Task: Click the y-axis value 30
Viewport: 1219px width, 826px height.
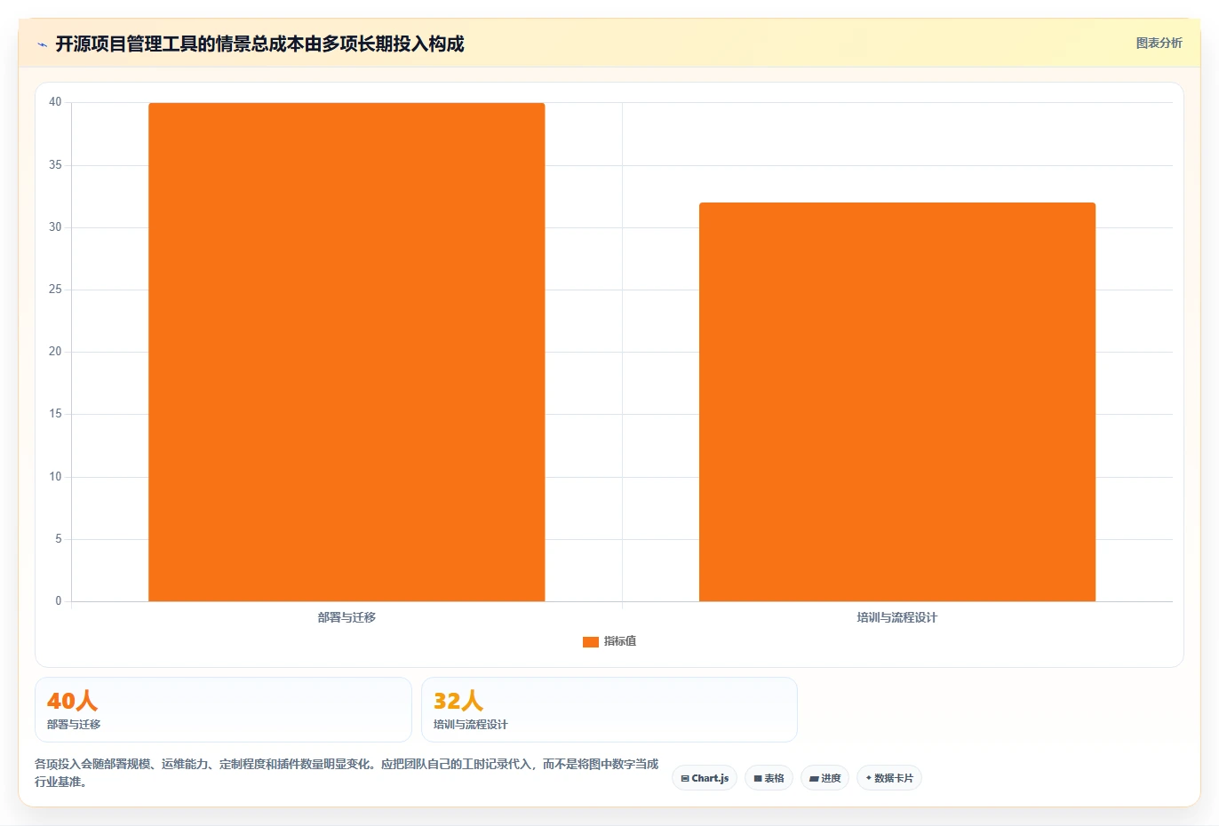Action: (55, 227)
